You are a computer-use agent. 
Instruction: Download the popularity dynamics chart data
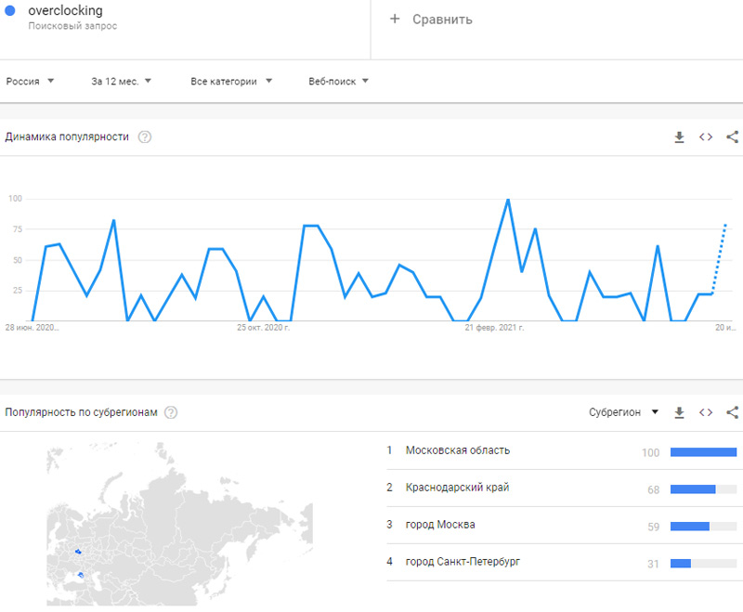pyautogui.click(x=679, y=137)
